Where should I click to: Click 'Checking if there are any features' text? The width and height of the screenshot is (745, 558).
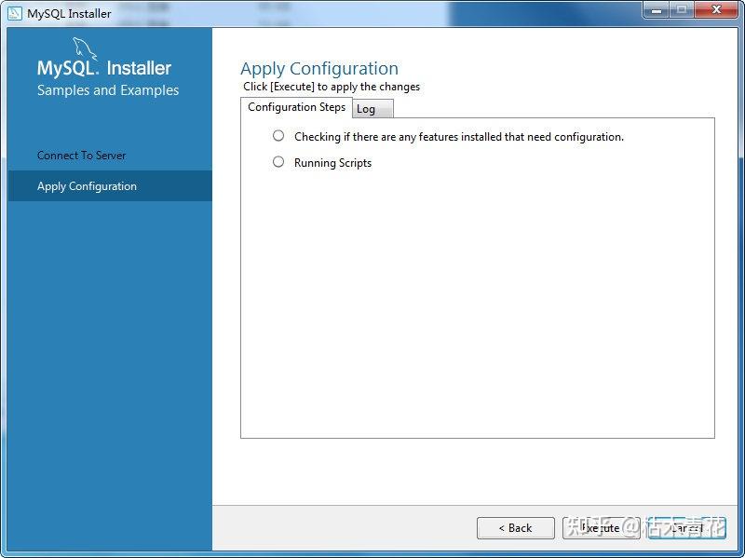pyautogui.click(x=459, y=137)
